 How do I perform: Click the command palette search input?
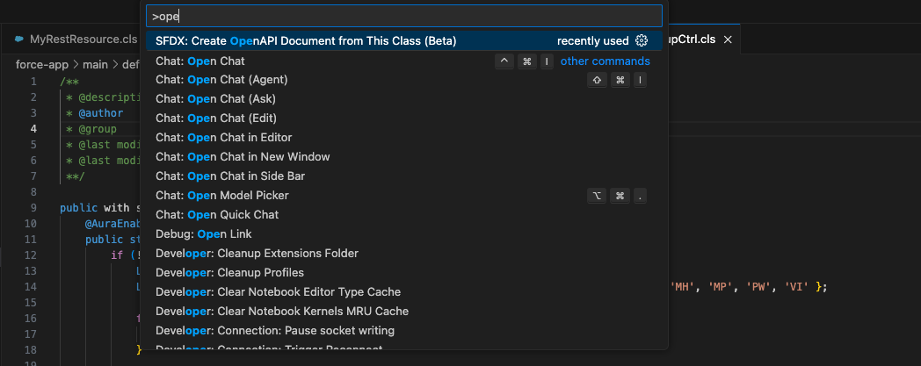click(x=404, y=17)
